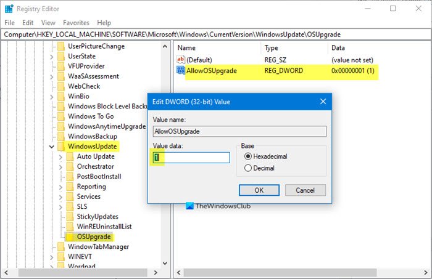Click the tree pane horizontal scrollbar thumb

pos(83,272)
